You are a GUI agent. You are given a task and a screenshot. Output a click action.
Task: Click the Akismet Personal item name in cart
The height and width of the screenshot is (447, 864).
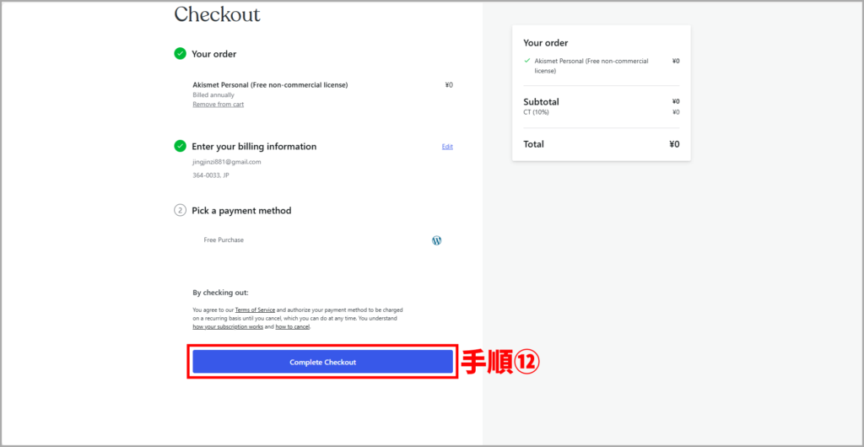[x=270, y=84]
